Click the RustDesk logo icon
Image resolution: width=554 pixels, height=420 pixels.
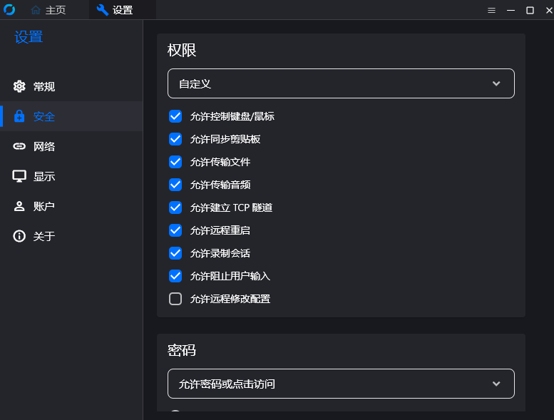[9, 9]
